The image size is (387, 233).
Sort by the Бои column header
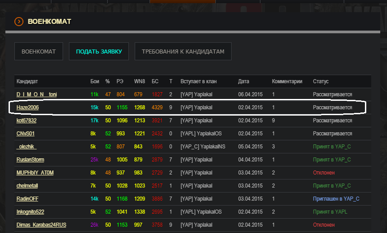(94, 81)
